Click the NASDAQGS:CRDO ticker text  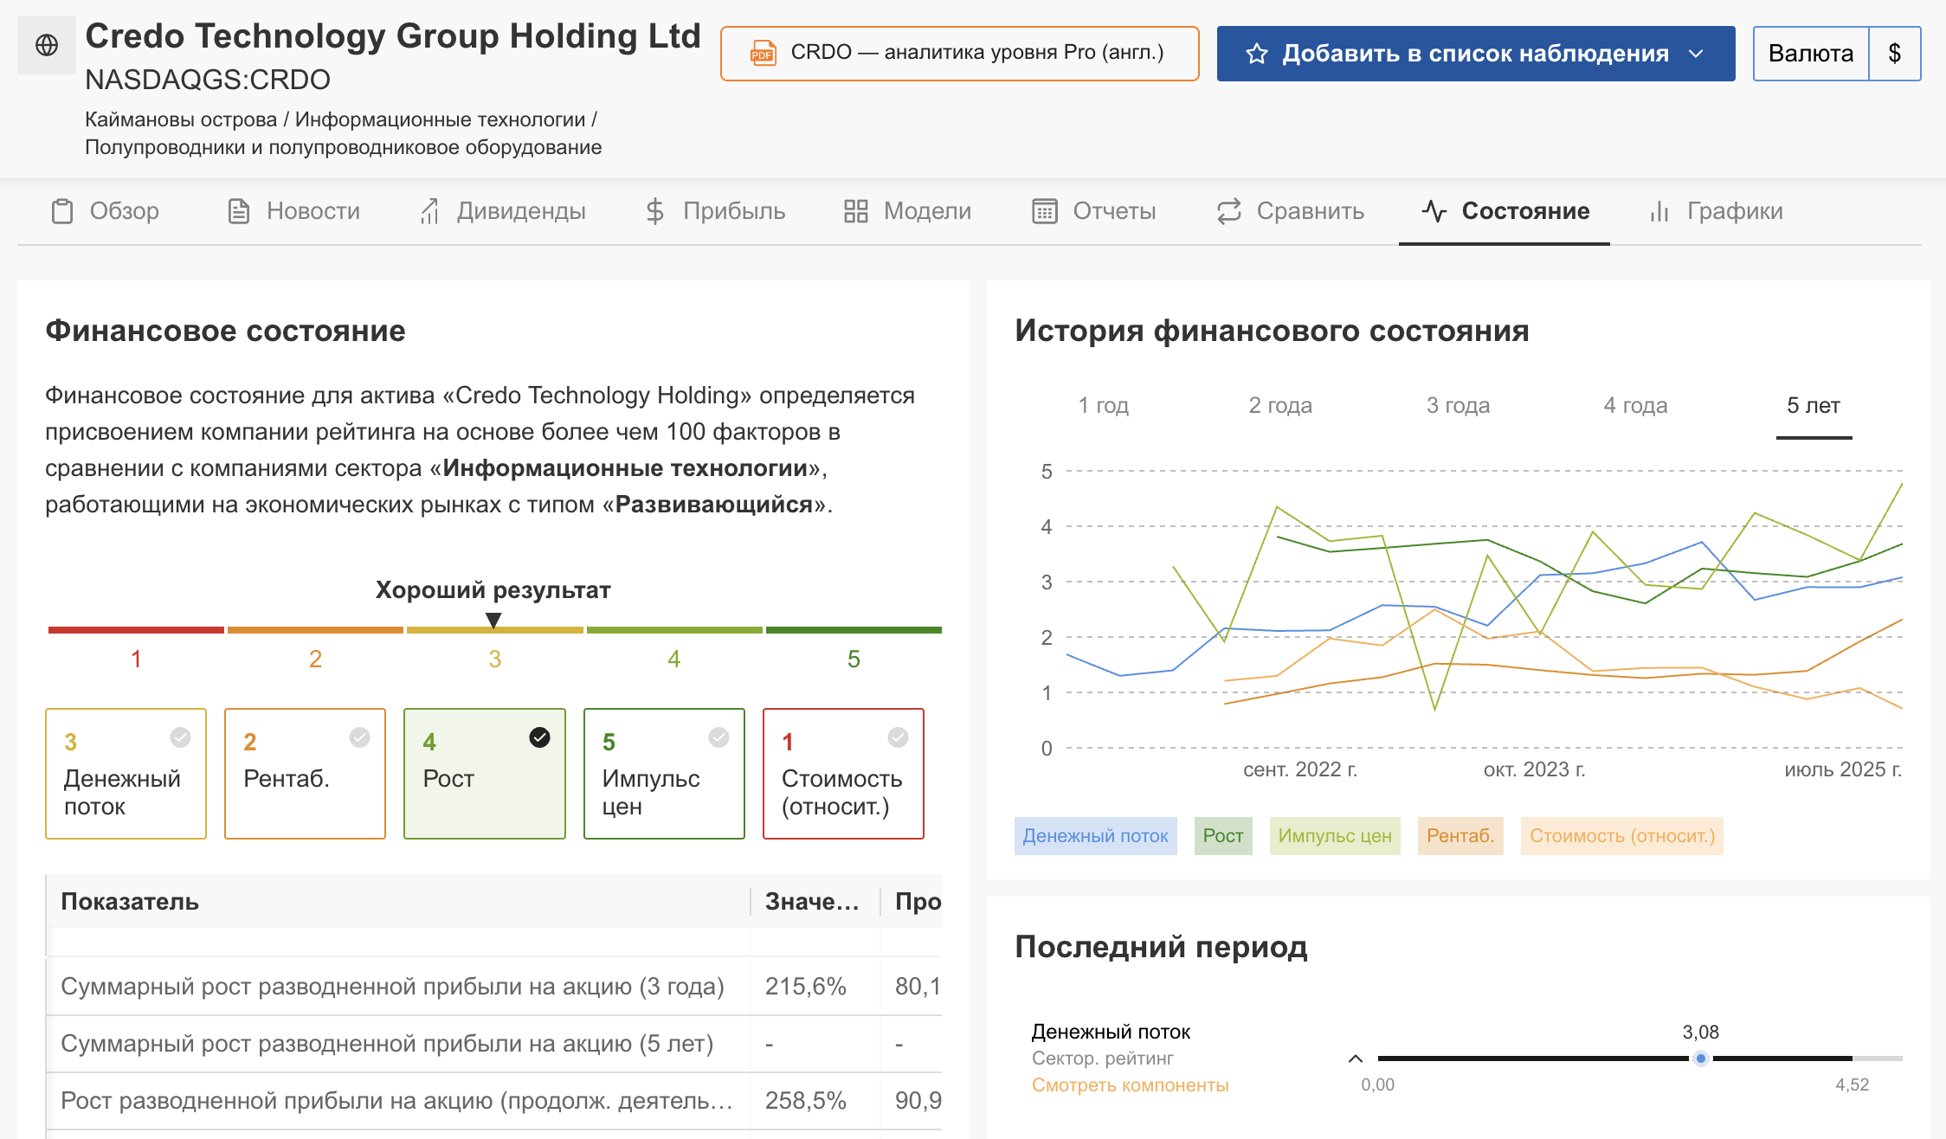pos(208,80)
